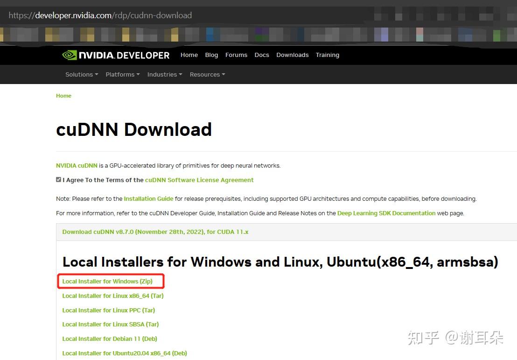Viewport: 517px width, 360px height.
Task: Expand the Resources dropdown menu
Action: [x=207, y=75]
